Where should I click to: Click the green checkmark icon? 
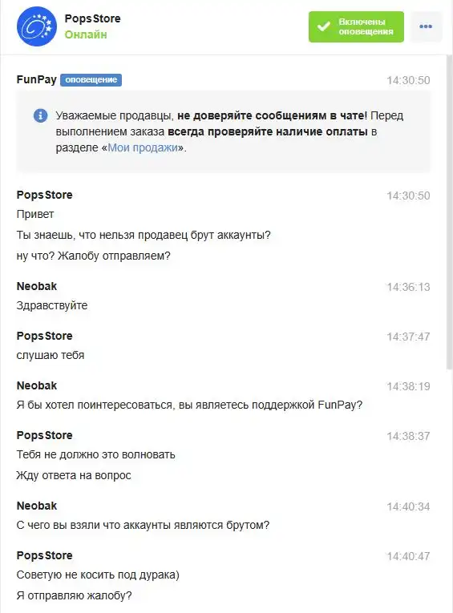(x=324, y=26)
